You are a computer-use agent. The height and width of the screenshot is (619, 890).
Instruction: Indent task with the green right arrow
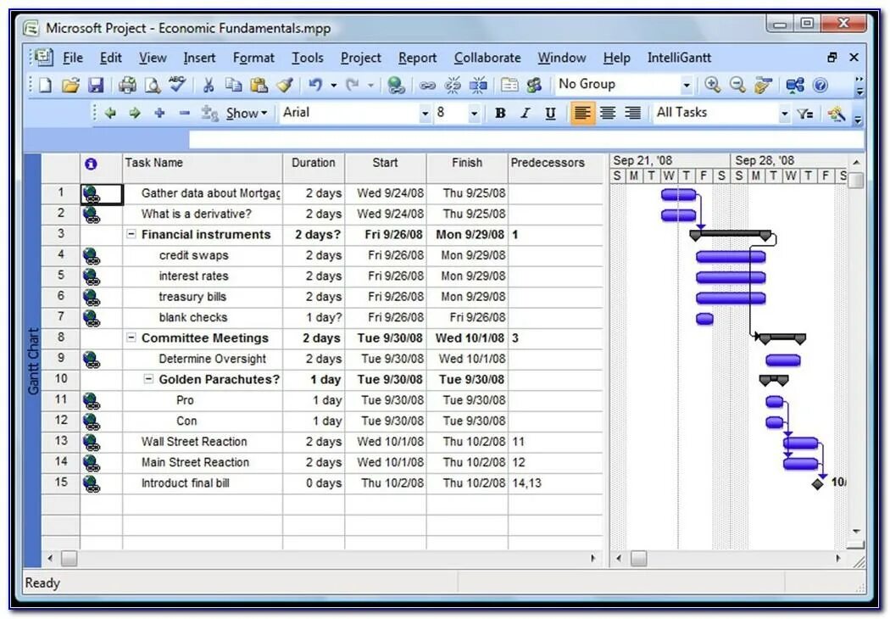tap(135, 113)
